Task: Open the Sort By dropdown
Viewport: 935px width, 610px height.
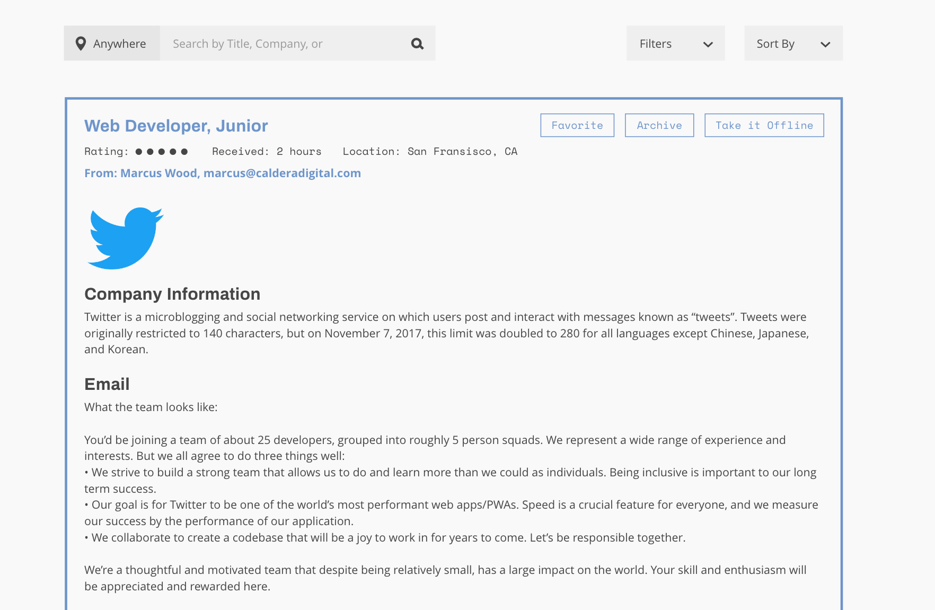Action: (x=793, y=43)
